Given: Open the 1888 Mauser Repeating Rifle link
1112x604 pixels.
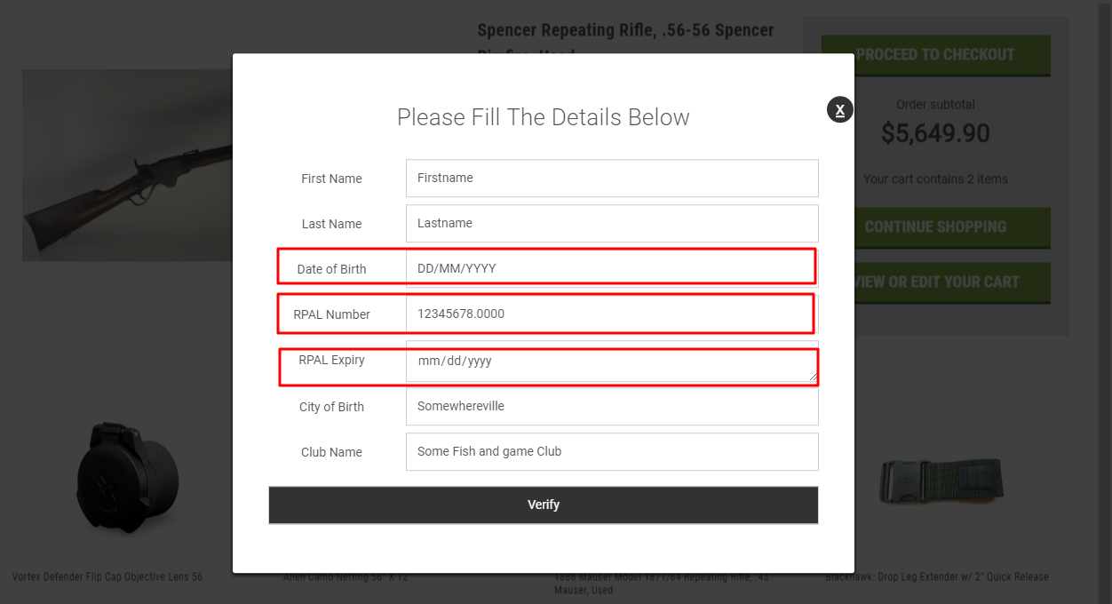Looking at the screenshot, I should 662,584.
